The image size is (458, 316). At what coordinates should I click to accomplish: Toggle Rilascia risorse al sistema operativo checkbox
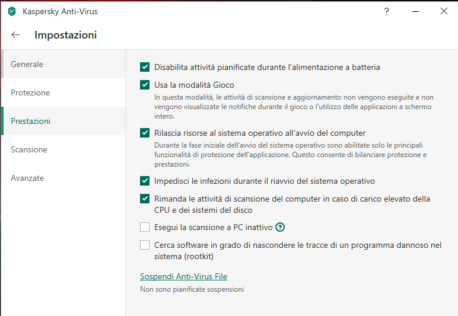tap(145, 133)
